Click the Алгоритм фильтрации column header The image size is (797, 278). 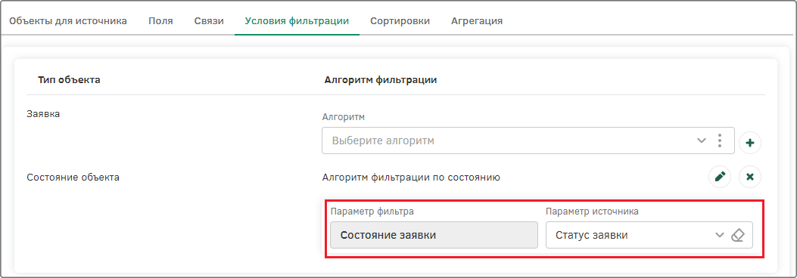click(381, 80)
